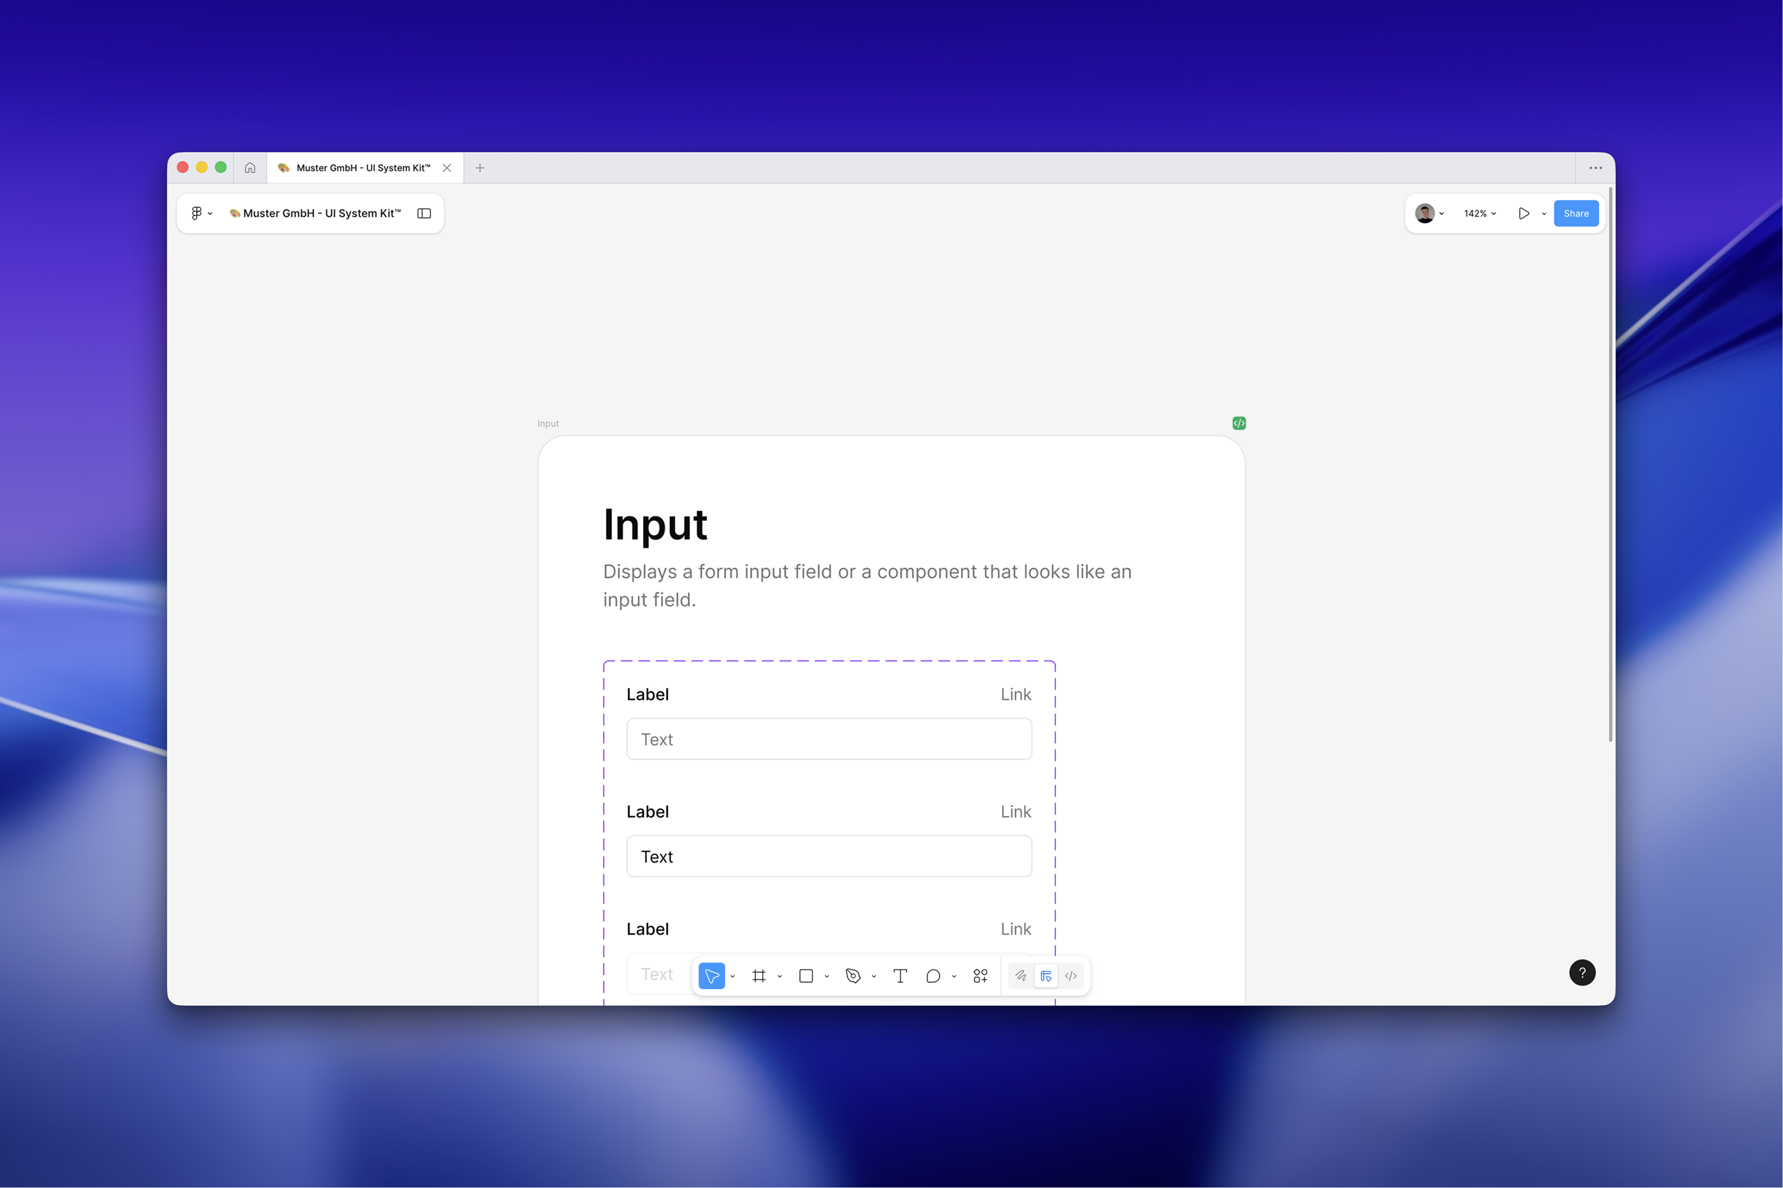
Task: Select the Frame tool in the toolbar
Action: [759, 976]
